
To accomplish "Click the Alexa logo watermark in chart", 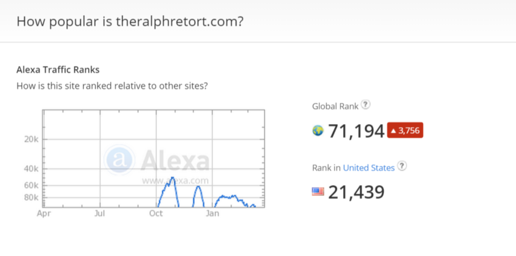I will tap(157, 160).
